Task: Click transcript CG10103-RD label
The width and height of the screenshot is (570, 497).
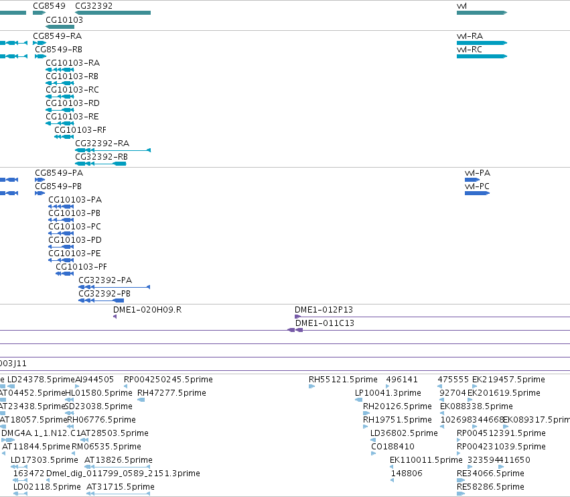Action: (73, 103)
